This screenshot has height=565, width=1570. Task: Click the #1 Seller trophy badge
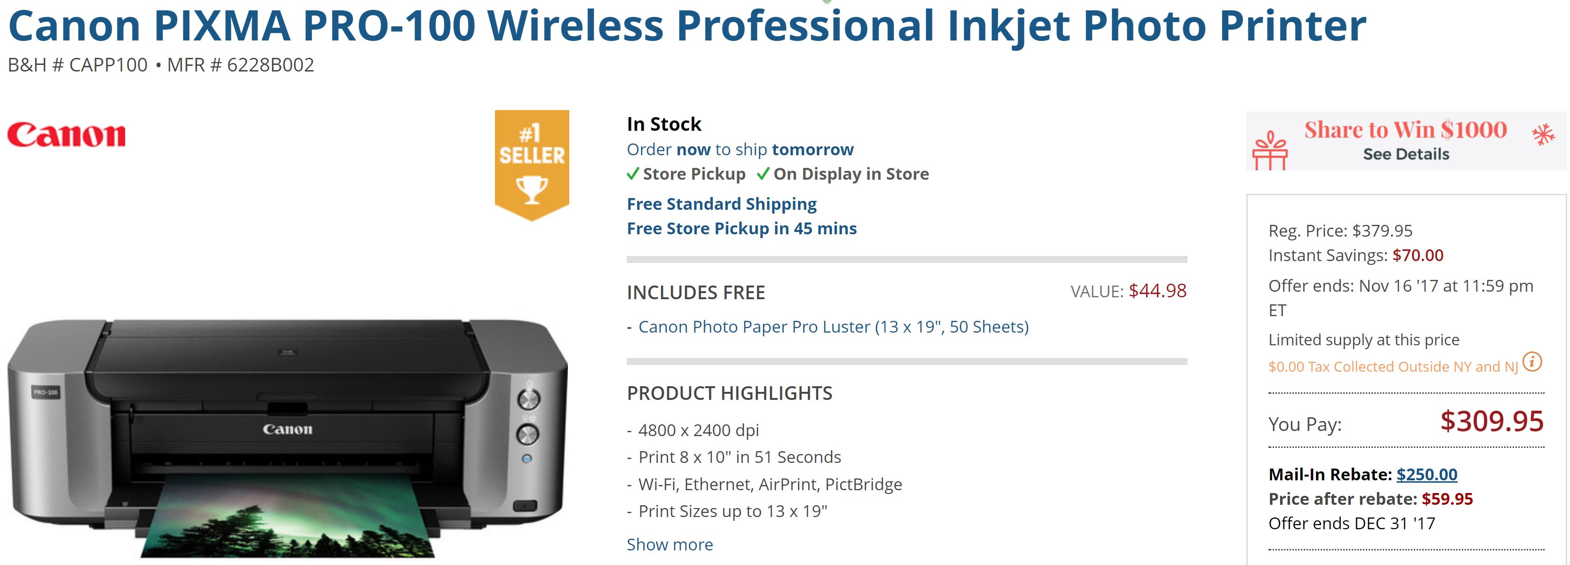[x=532, y=164]
